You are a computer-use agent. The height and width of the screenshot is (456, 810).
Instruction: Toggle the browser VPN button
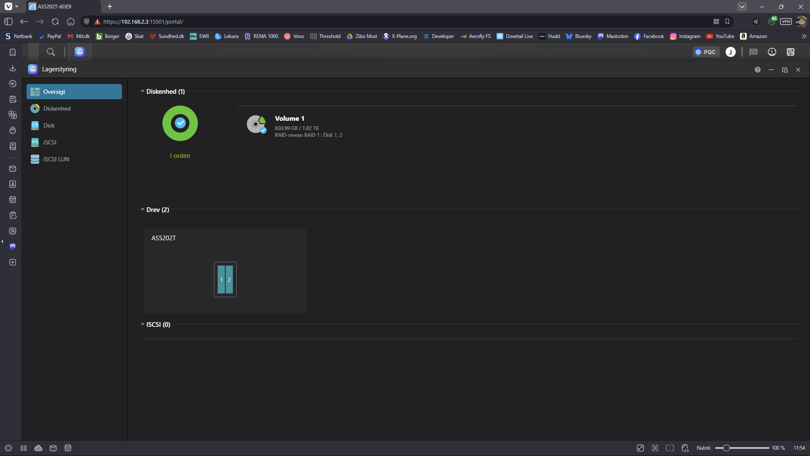786,22
